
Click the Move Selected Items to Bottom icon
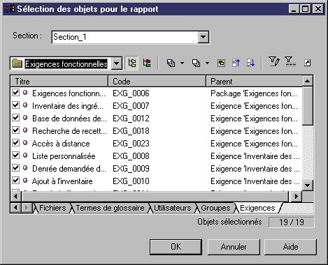pos(250,63)
